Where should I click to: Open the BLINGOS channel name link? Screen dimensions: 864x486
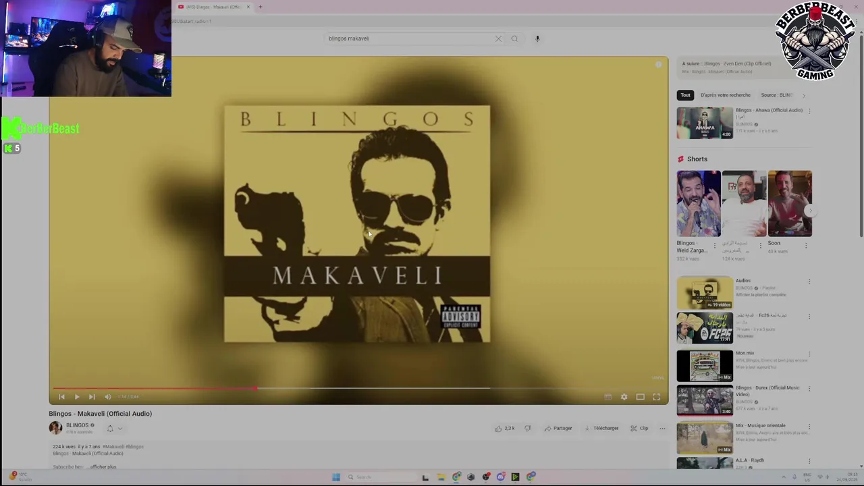[77, 425]
